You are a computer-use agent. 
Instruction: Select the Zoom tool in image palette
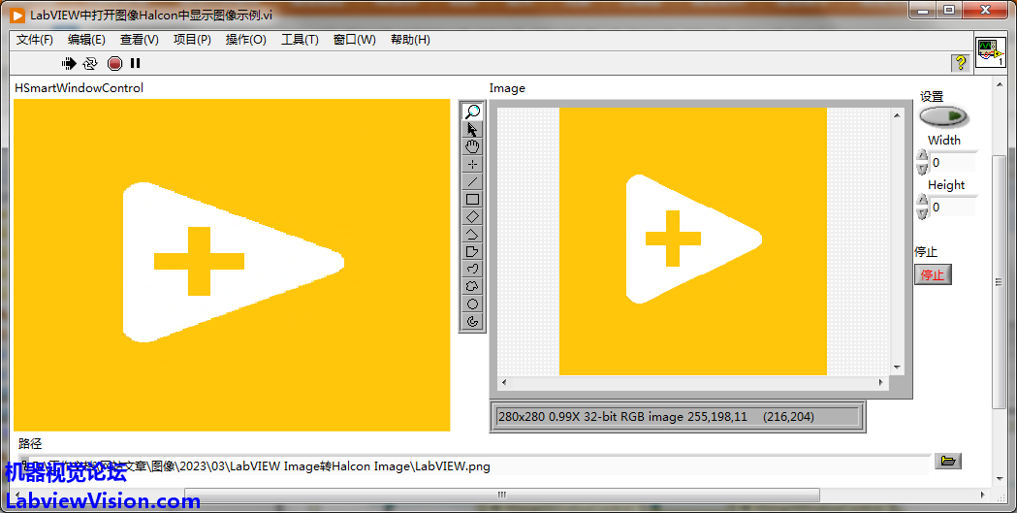[x=472, y=112]
